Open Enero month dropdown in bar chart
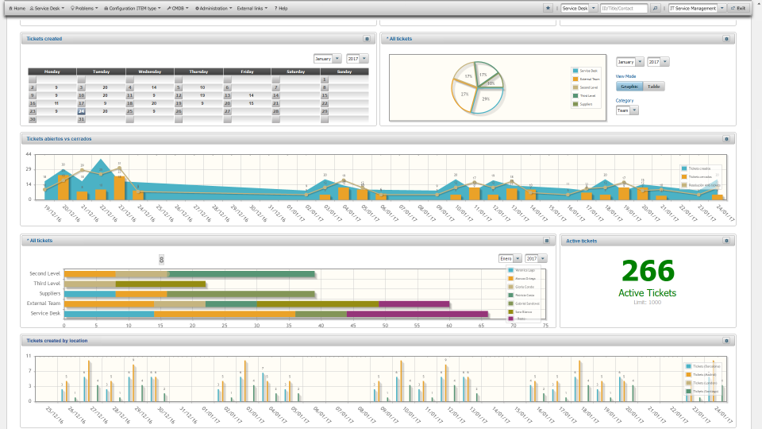The width and height of the screenshot is (762, 429). [x=510, y=258]
